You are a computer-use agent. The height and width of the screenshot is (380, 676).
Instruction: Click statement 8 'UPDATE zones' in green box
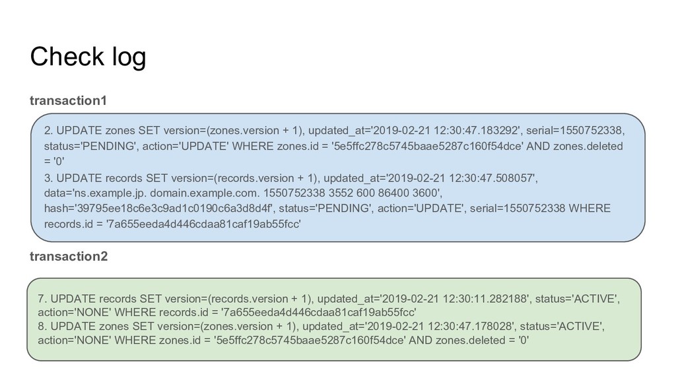[321, 333]
